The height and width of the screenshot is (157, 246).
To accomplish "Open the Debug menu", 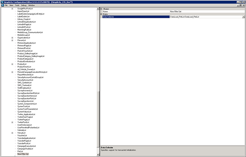I will (24, 5).
